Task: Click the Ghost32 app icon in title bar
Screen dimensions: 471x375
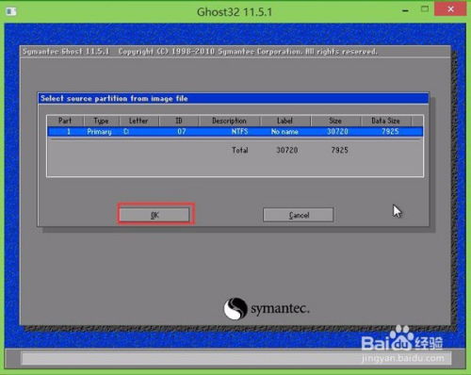Action: coord(11,11)
